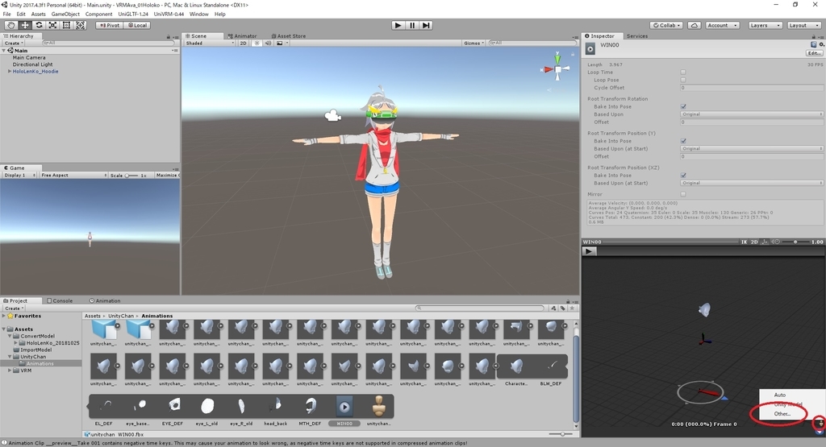Select the Hand tool in toolbar
The height and width of the screenshot is (447, 826).
tap(10, 25)
